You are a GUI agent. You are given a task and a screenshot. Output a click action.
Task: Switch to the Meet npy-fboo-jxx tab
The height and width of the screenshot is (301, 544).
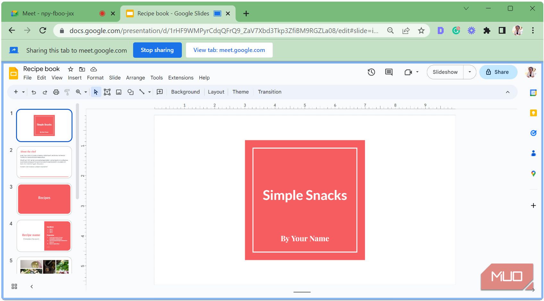coord(48,13)
